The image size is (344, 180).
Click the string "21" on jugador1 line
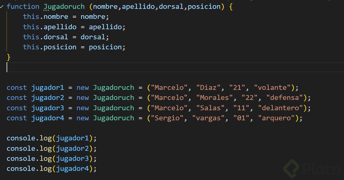(x=237, y=88)
